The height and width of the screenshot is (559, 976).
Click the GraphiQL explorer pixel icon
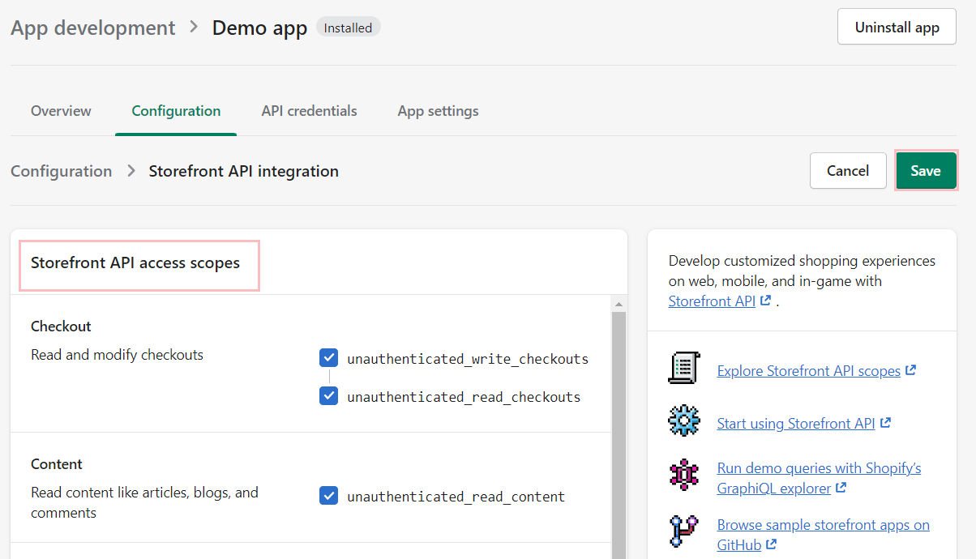click(684, 475)
